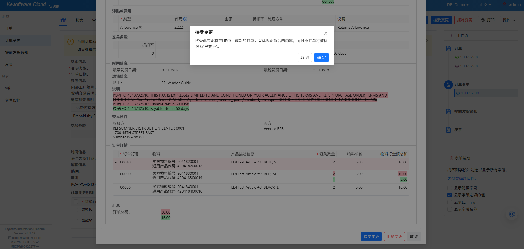Click the 订单变更 workflow step circle icon
This screenshot has height=249, width=524.
click(x=448, y=84)
